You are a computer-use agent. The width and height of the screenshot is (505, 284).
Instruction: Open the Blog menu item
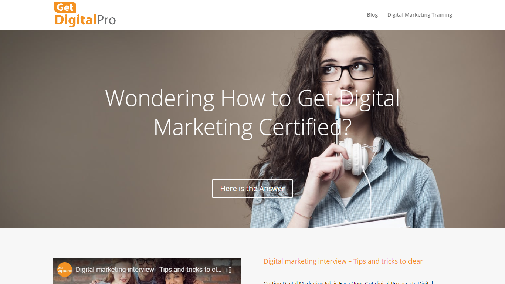pyautogui.click(x=372, y=15)
